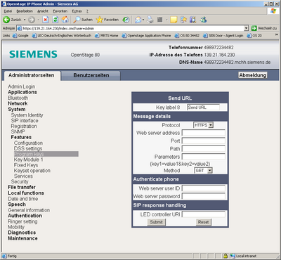Click the yellow note toolbar icon

174,20
